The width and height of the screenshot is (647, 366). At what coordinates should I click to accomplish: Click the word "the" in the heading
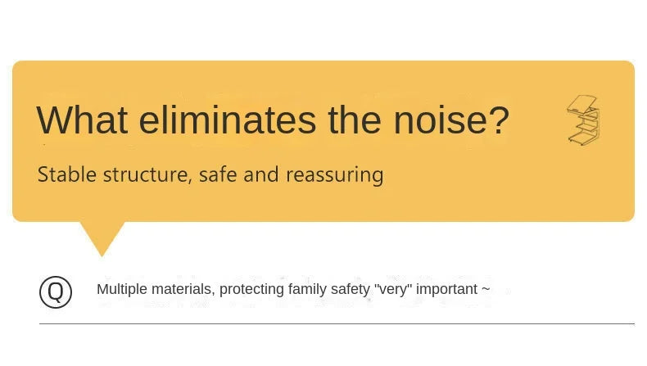354,120
